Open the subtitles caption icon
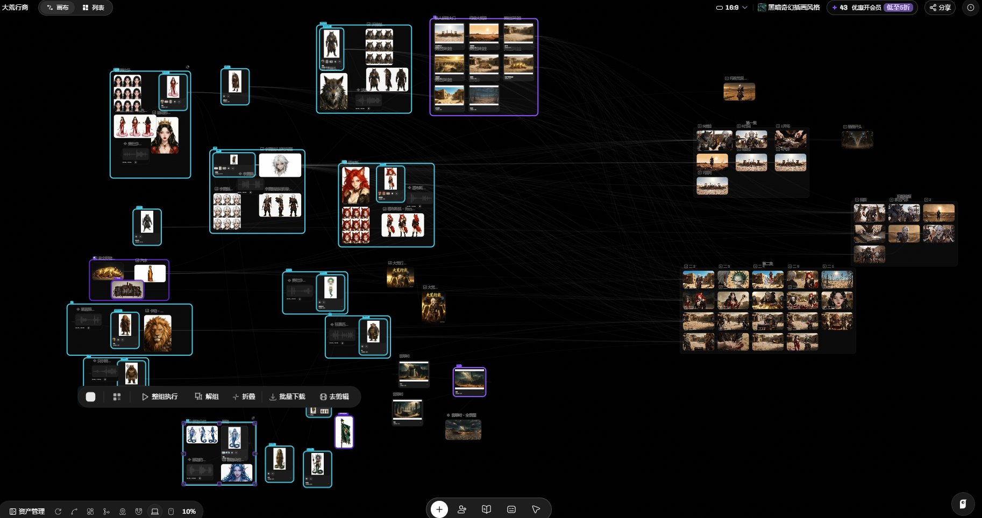Screen dimensions: 982x518 [x=511, y=509]
